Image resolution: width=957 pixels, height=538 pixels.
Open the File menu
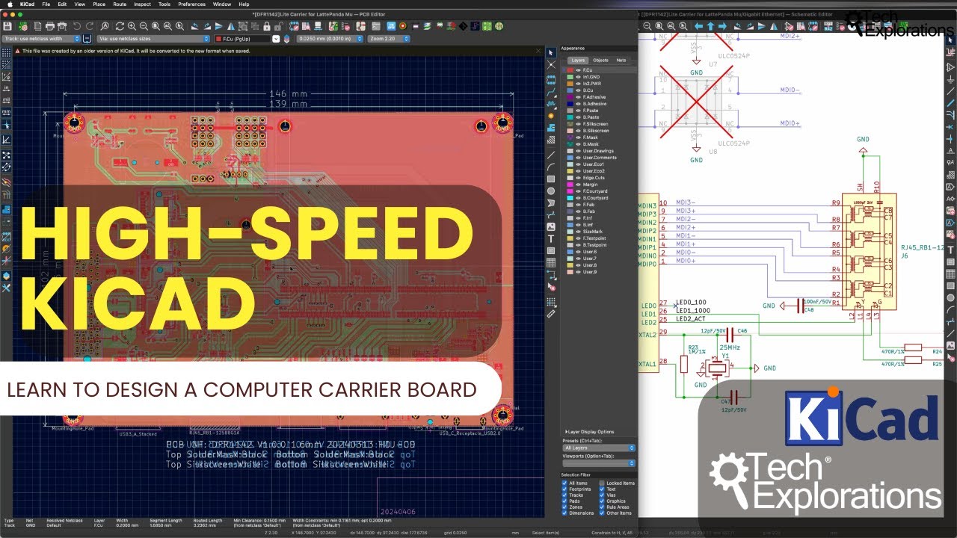[46, 4]
